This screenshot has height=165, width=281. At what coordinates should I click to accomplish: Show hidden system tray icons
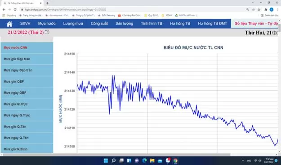(x=243, y=161)
